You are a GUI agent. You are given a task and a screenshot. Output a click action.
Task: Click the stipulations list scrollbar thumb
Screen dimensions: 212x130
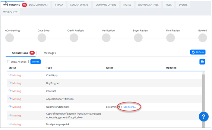(204, 101)
